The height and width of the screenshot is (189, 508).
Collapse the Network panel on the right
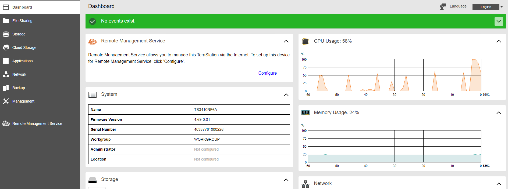pos(499,184)
